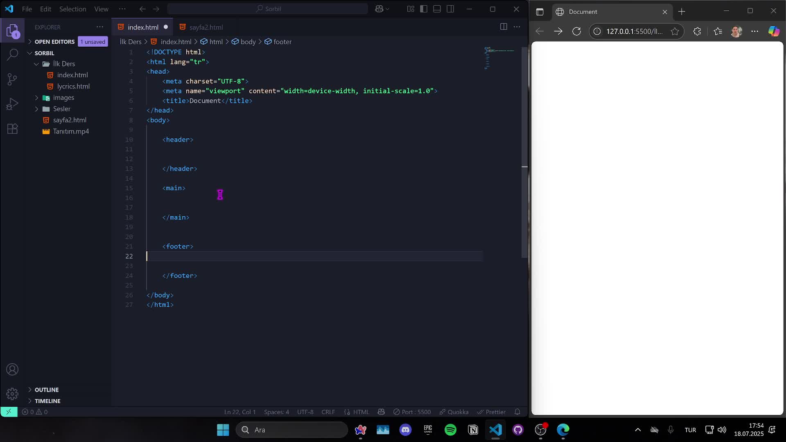This screenshot has height=442, width=786.
Task: Open Explorer Views and More Actions
Action: (x=100, y=27)
